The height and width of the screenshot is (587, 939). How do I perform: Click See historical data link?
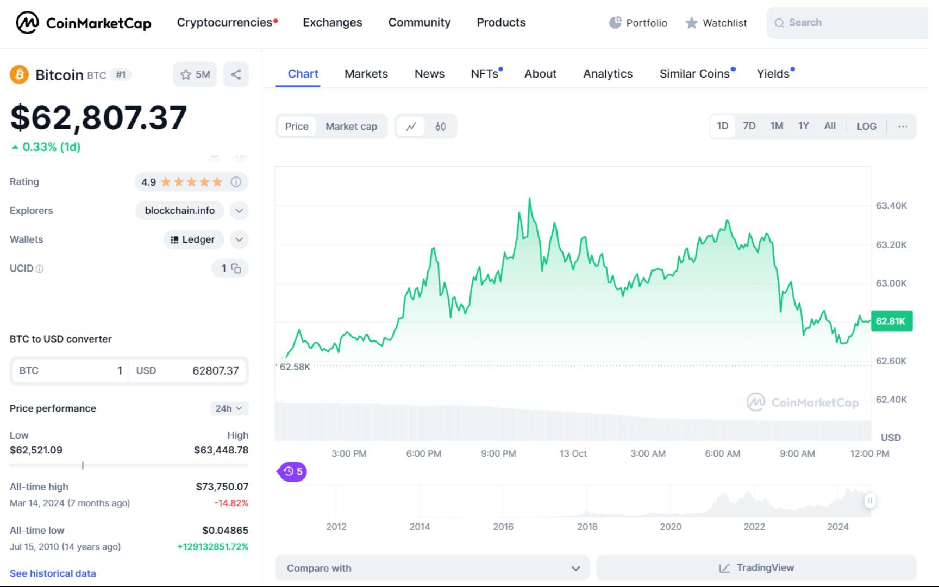53,573
